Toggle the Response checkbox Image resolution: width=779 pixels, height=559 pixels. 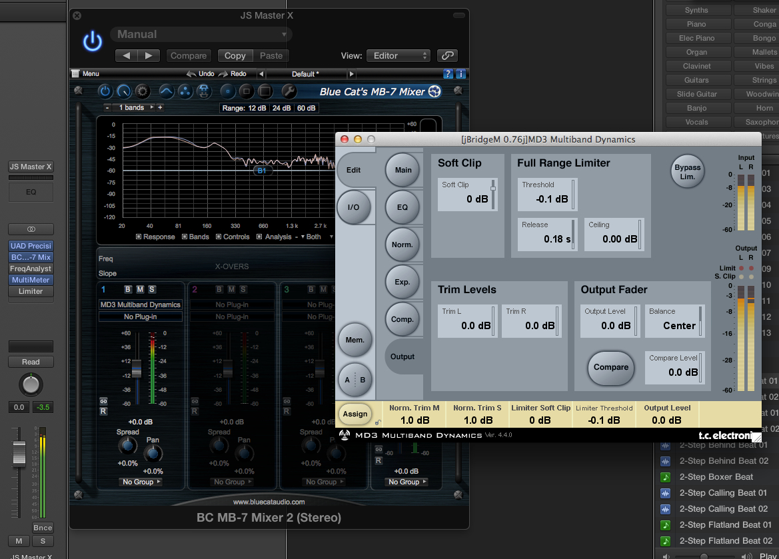pos(139,237)
